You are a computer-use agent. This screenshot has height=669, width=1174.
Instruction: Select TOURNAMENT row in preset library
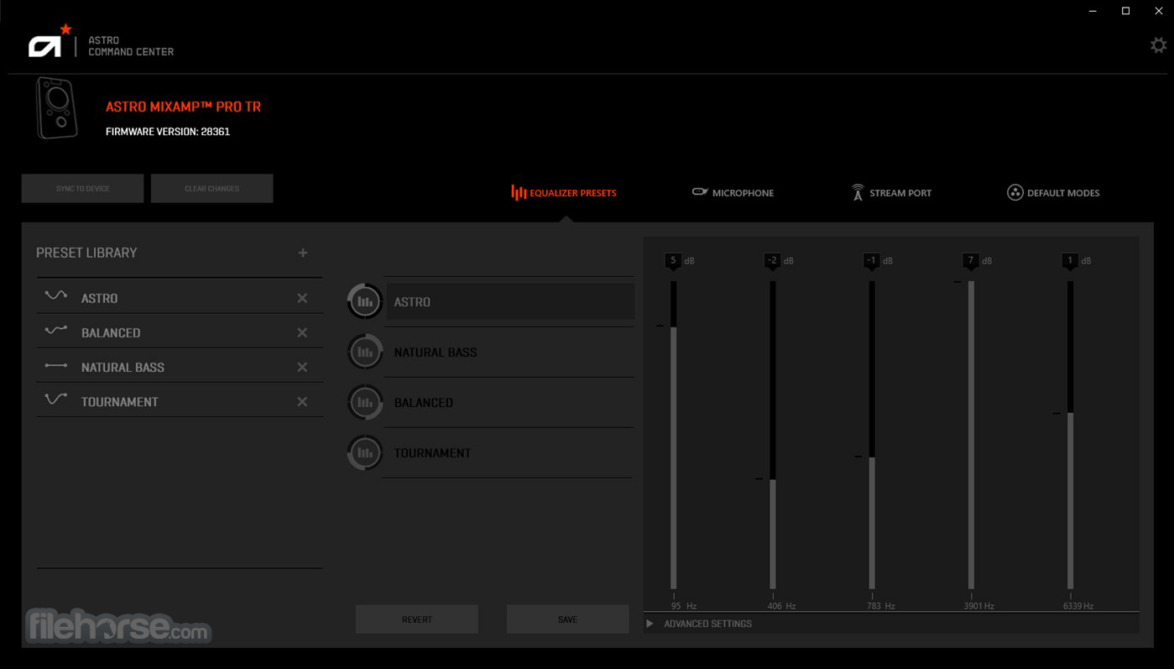click(x=179, y=400)
